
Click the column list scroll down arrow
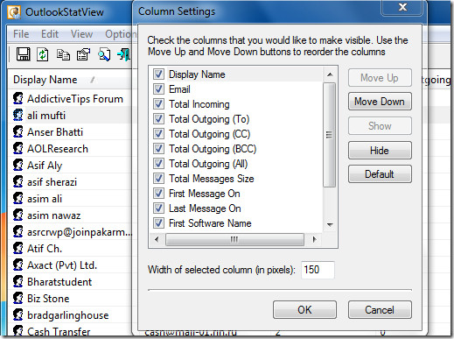[x=330, y=224]
